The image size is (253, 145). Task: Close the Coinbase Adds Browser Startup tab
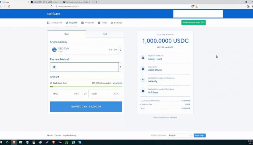(93, 2)
